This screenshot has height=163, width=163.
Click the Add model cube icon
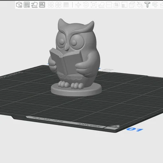[19, 5]
